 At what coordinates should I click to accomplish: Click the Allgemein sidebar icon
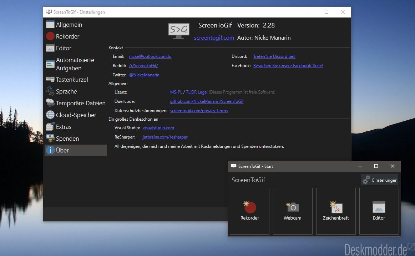pyautogui.click(x=50, y=25)
